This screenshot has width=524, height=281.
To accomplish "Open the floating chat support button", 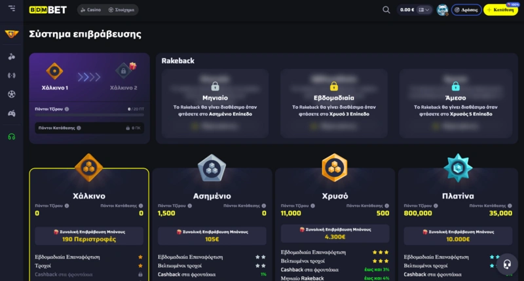I will 506,263.
